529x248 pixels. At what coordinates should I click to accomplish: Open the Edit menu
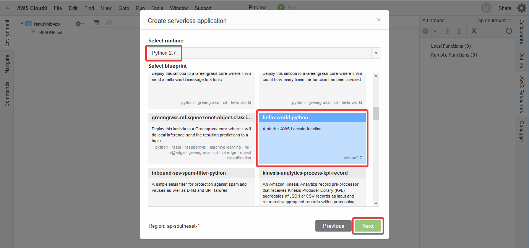(73, 8)
